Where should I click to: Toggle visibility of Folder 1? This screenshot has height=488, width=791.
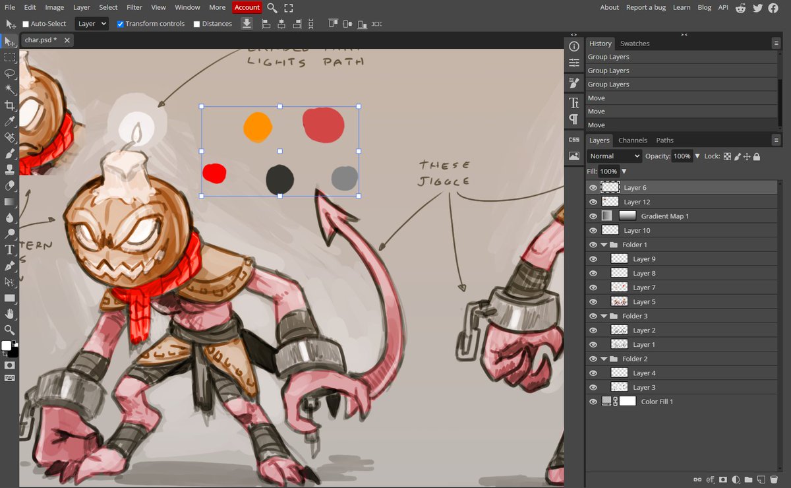coord(593,245)
